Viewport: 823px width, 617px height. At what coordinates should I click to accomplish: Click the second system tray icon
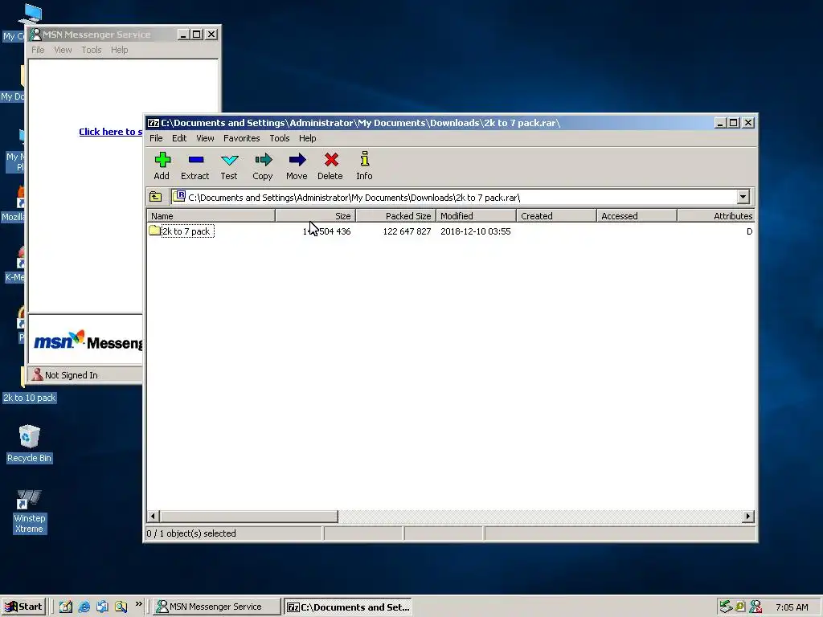[740, 607]
